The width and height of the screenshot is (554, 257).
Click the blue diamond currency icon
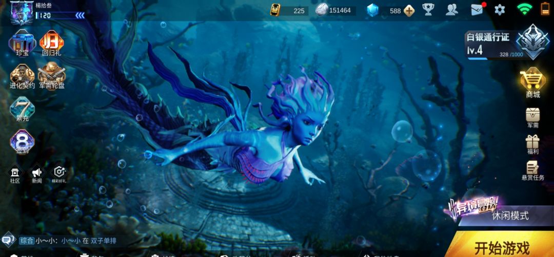372,10
